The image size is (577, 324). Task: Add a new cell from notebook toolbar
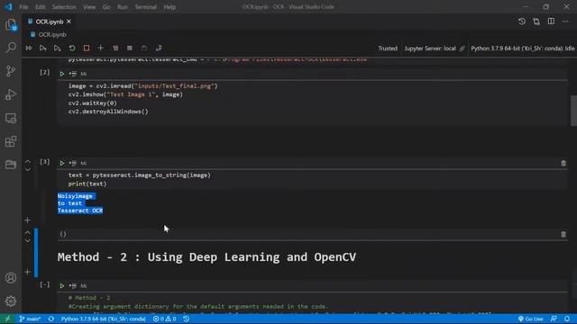(100, 48)
